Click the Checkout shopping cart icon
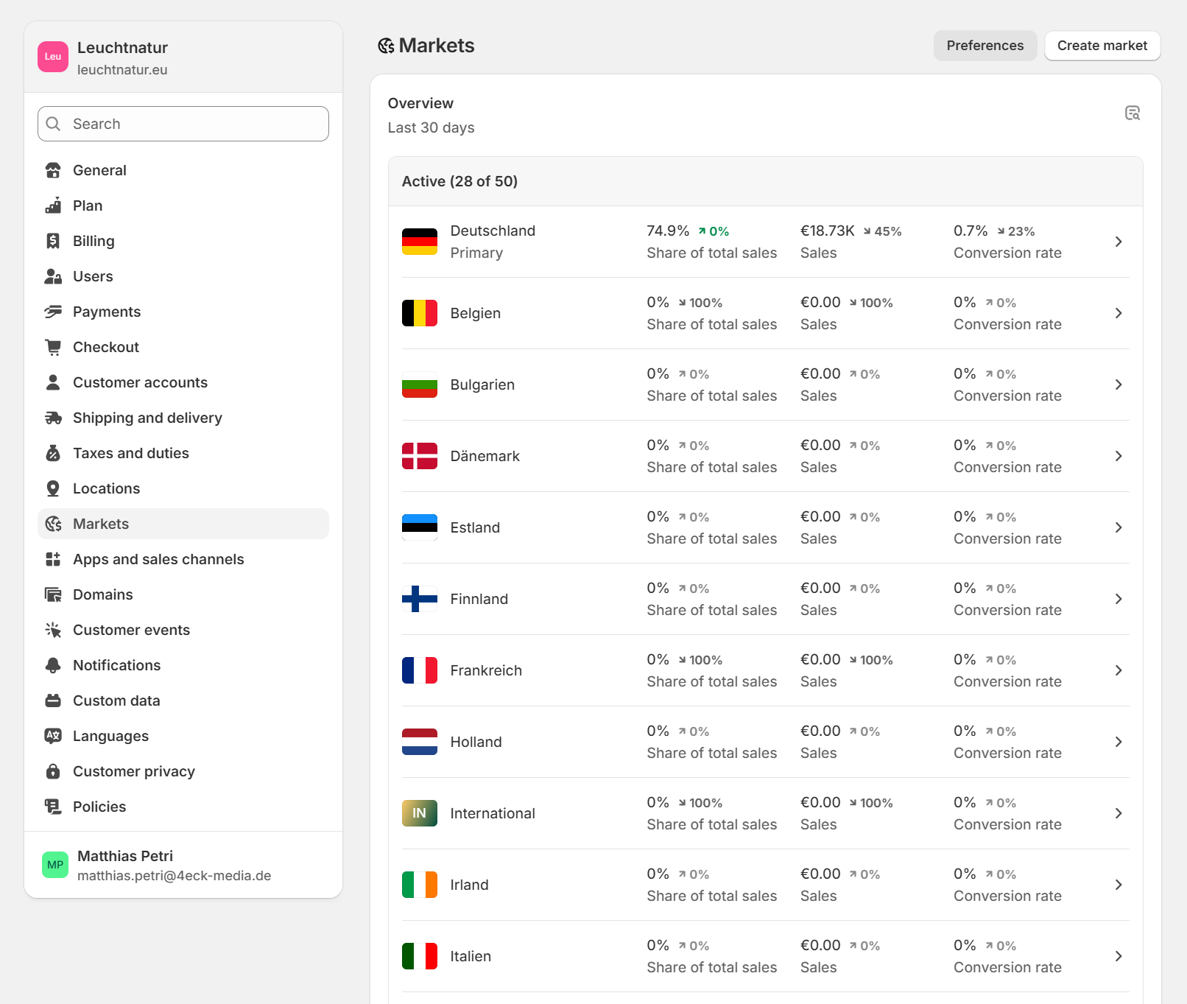Viewport: 1187px width, 1004px height. coord(53,347)
